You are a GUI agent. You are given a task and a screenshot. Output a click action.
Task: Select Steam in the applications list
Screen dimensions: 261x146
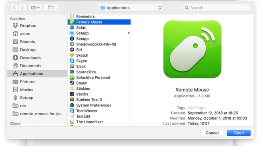(x=99, y=83)
